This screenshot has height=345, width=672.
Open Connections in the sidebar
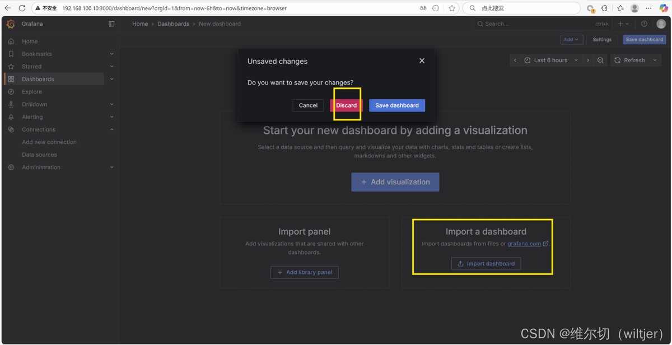click(x=39, y=129)
